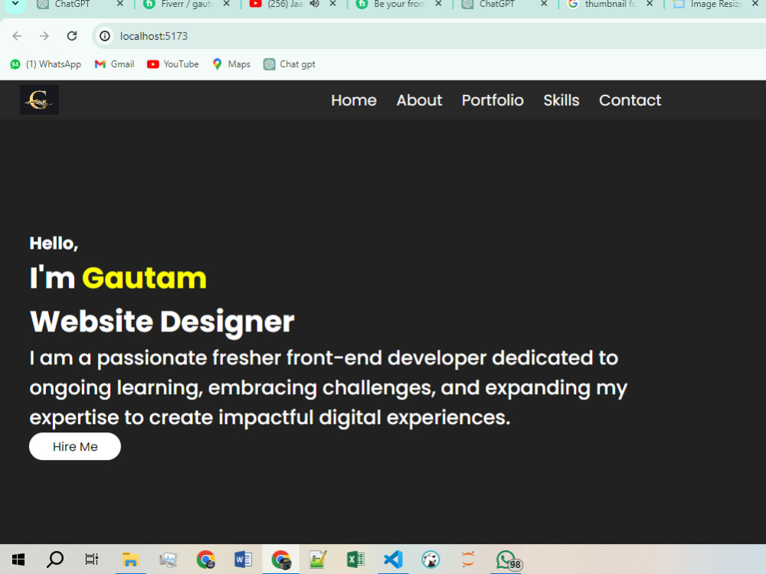Click the Hire Me button

coord(75,446)
